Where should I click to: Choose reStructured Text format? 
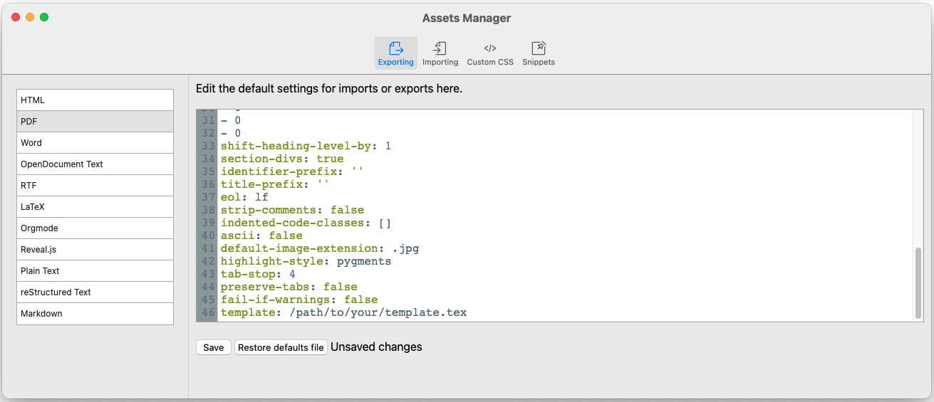pyautogui.click(x=95, y=292)
